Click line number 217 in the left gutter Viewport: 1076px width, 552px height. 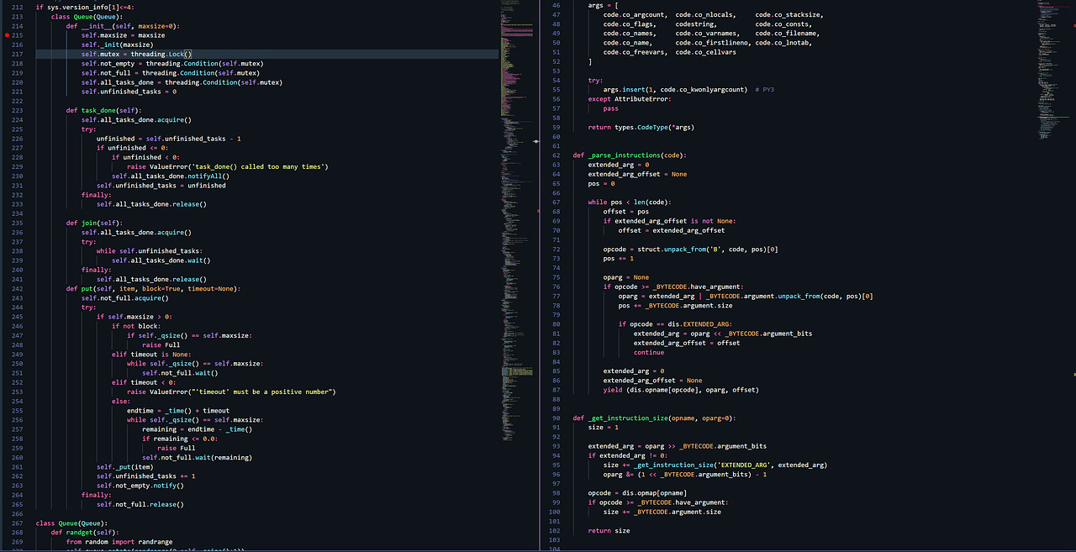click(x=18, y=55)
